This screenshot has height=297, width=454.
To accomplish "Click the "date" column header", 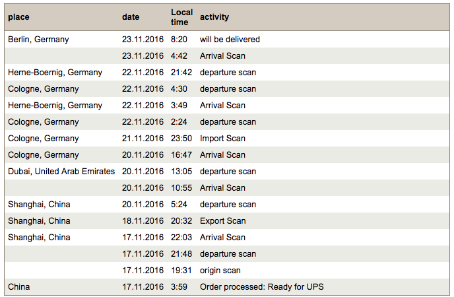I will 131,17.
